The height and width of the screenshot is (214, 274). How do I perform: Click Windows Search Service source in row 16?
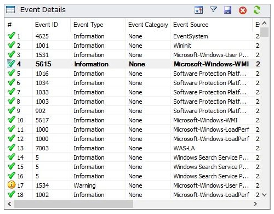click(x=211, y=176)
